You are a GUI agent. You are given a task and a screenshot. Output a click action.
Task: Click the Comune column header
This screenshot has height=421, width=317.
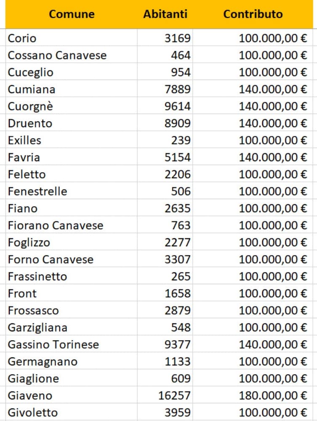[72, 14]
